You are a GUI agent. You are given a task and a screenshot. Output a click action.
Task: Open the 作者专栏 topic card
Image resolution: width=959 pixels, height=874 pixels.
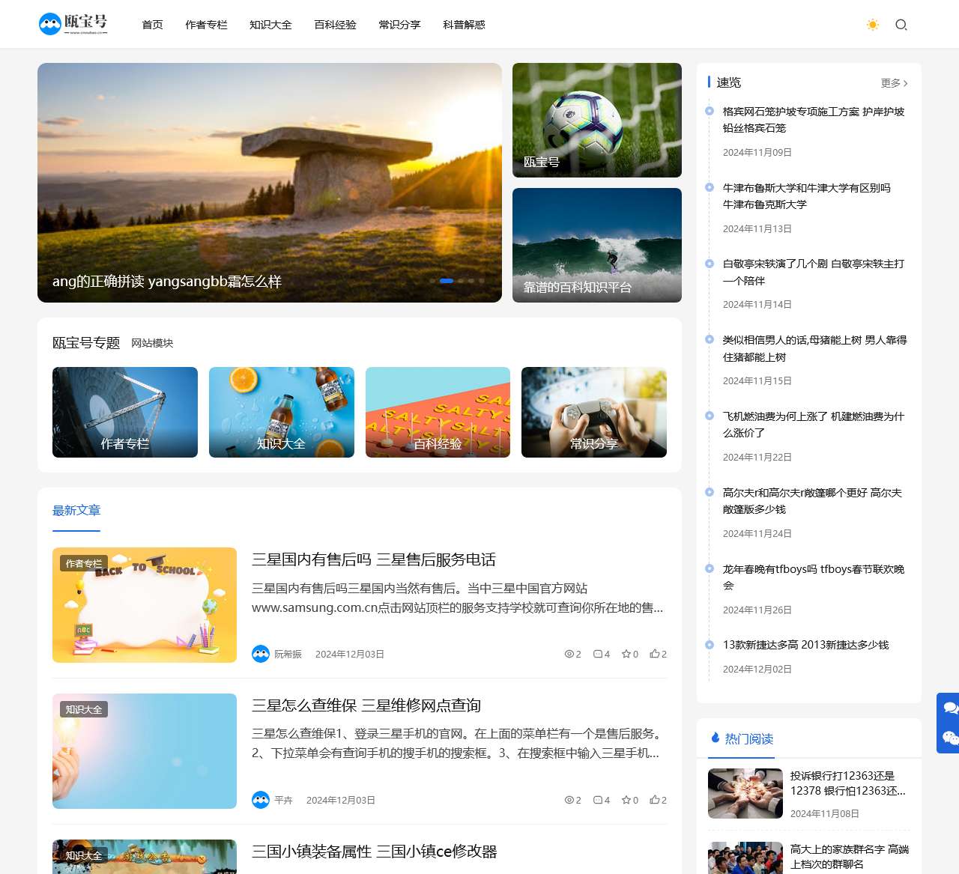(125, 412)
